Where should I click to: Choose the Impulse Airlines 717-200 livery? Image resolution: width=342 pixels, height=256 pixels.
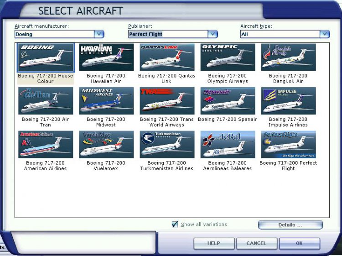tap(288, 101)
